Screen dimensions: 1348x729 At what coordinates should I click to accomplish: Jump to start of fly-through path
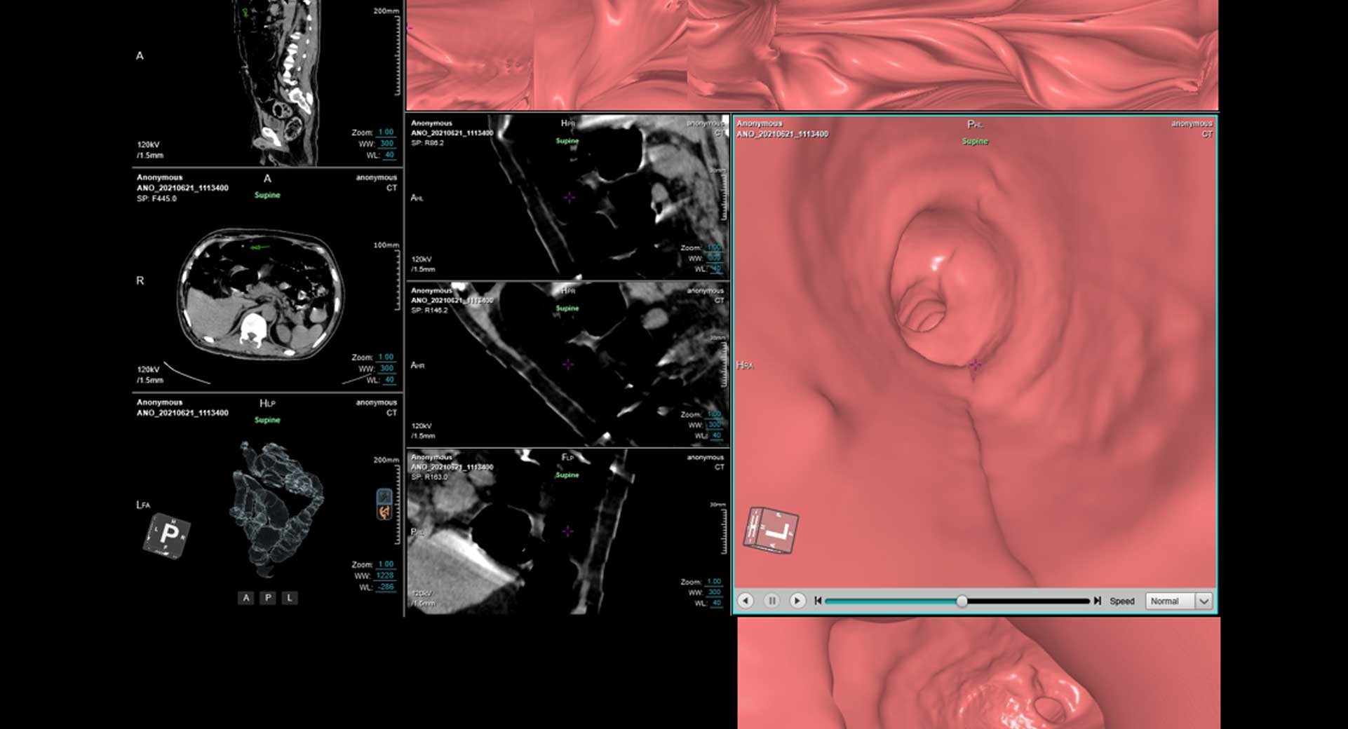(x=818, y=601)
